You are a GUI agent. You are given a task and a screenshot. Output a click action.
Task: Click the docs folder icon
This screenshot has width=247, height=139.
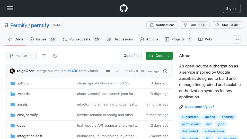coord(13,126)
